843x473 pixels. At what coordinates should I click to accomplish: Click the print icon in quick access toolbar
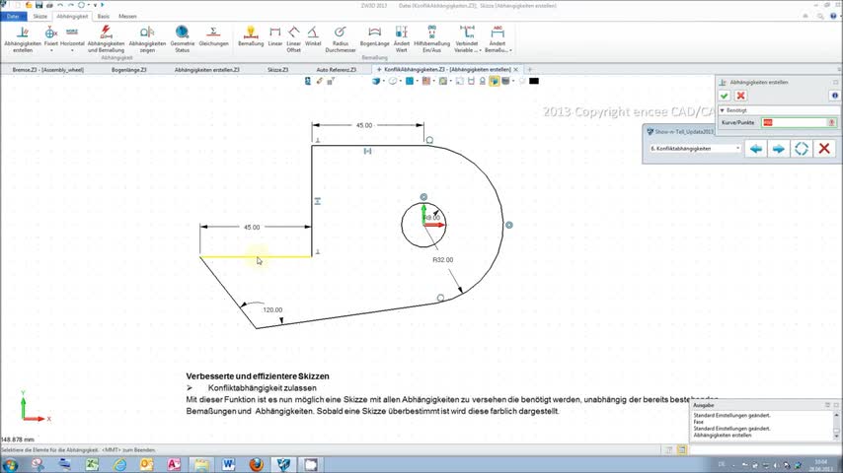coord(49,5)
